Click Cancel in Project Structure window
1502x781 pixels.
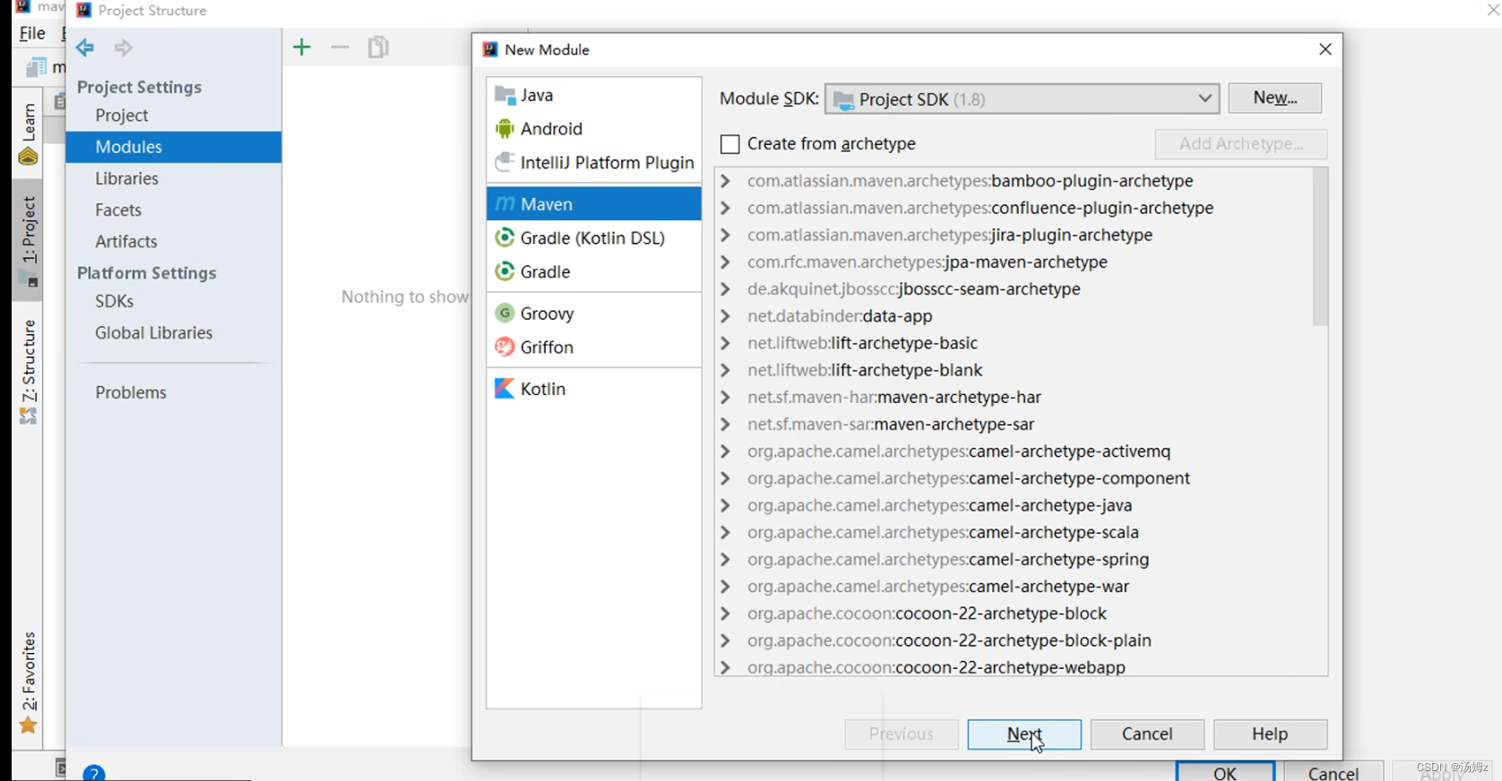pyautogui.click(x=1334, y=772)
